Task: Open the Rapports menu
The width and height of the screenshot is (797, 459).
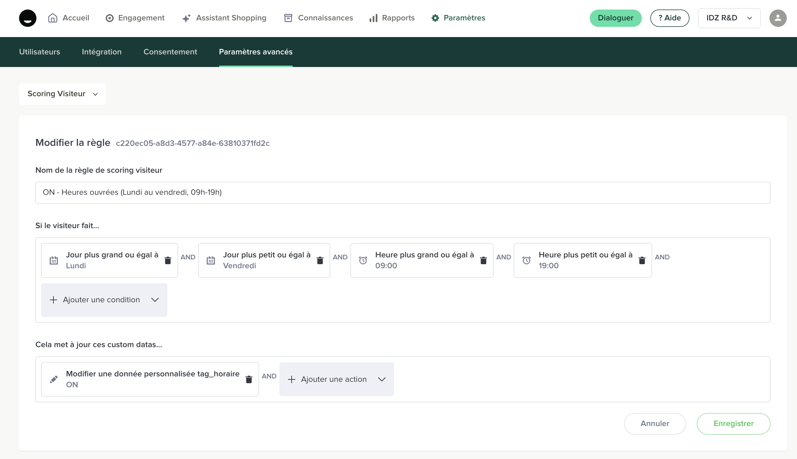Action: click(392, 18)
